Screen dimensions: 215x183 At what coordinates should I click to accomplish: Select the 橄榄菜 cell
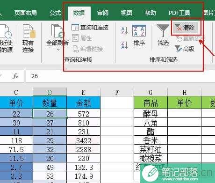point(150,158)
